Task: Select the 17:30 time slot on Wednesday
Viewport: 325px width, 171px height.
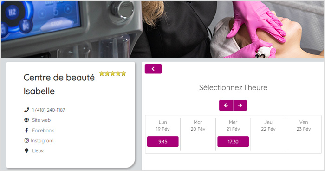Action: [x=233, y=142]
